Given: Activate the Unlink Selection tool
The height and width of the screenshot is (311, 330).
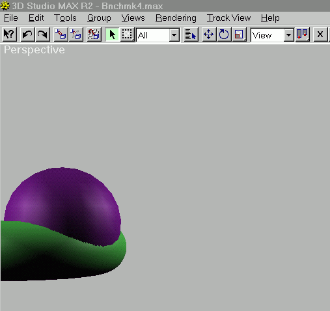Looking at the screenshot, I should (76, 34).
